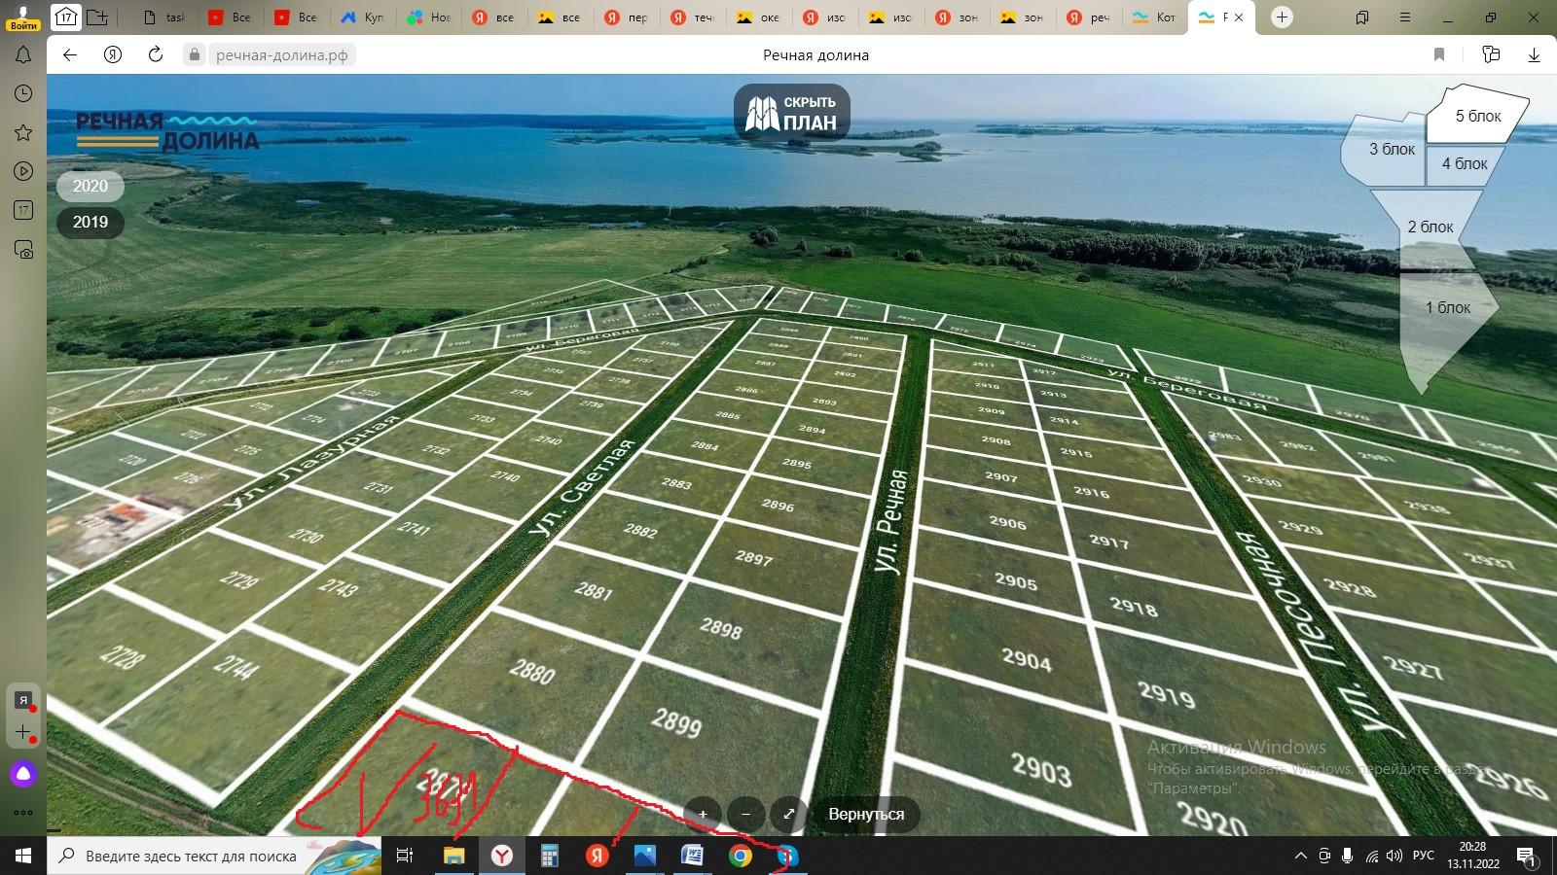Toggle the microphone tray icon
Screen dimensions: 1557x875
pyautogui.click(x=1348, y=856)
